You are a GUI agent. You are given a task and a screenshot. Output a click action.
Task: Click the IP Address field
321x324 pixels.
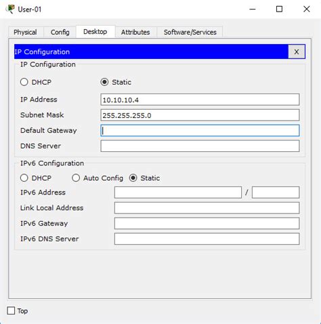200,100
